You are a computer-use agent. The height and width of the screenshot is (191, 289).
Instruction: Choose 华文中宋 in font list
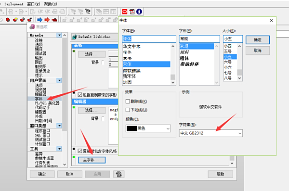(131, 46)
